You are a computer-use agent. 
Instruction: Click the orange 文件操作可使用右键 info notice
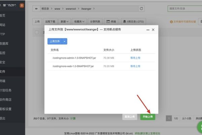(183, 22)
